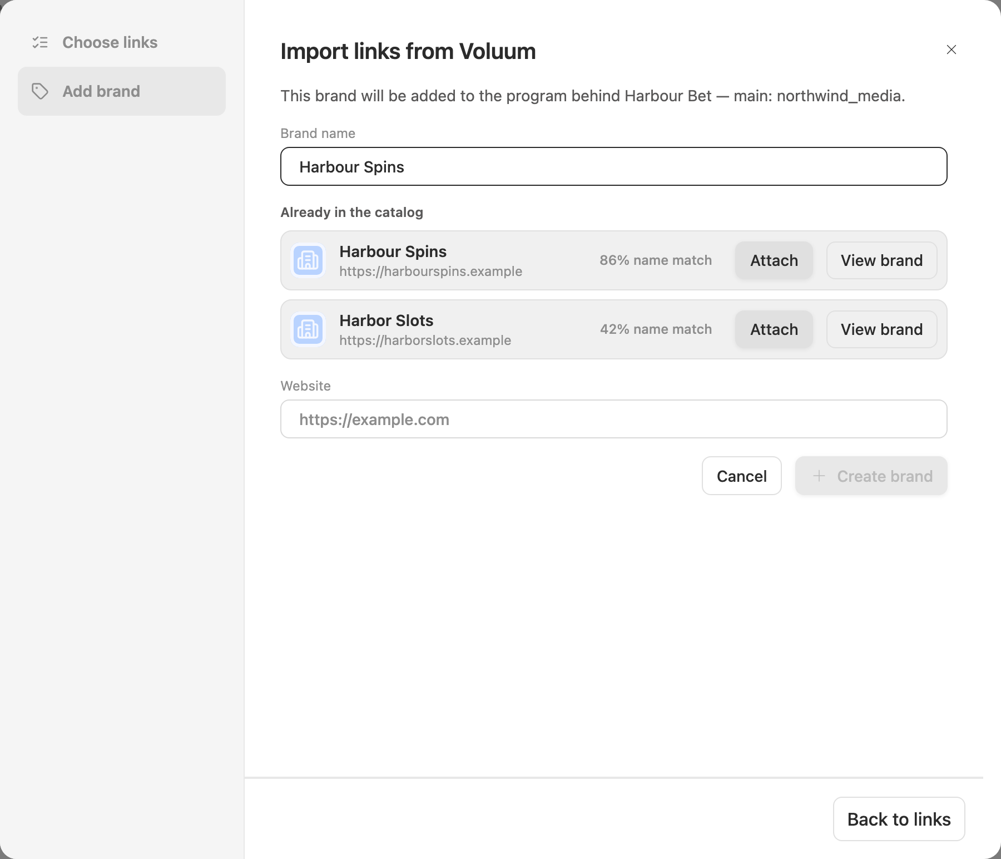The width and height of the screenshot is (1001, 859).
Task: Focus the Website input field
Action: click(x=614, y=419)
